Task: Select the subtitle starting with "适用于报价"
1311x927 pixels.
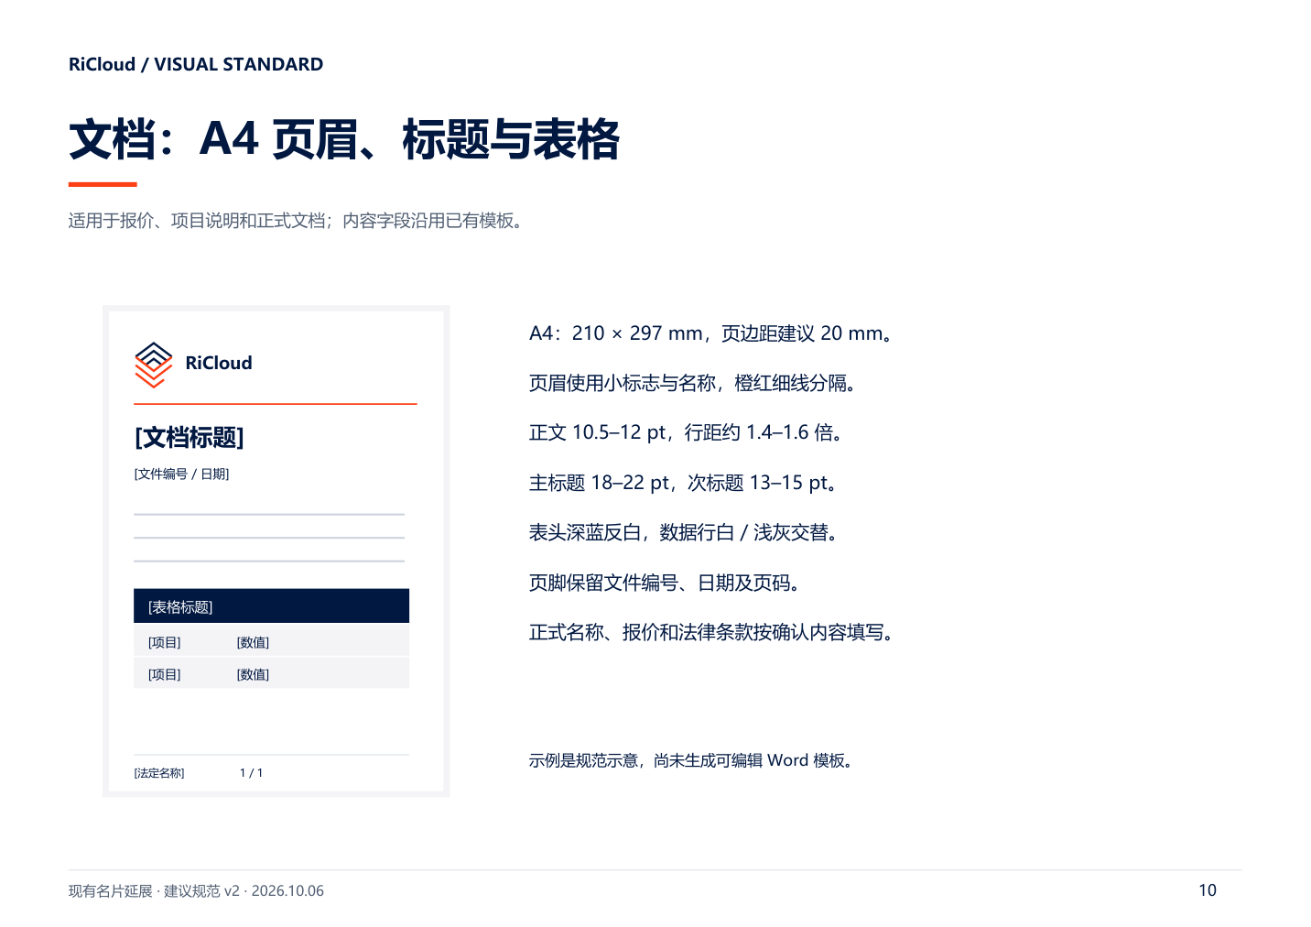Action: tap(298, 221)
